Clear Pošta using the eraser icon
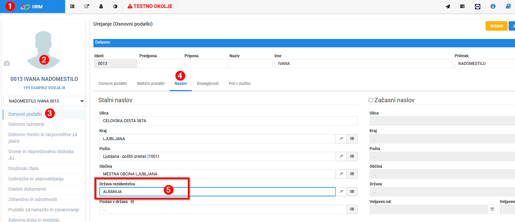The height and width of the screenshot is (222, 515). coord(341,156)
